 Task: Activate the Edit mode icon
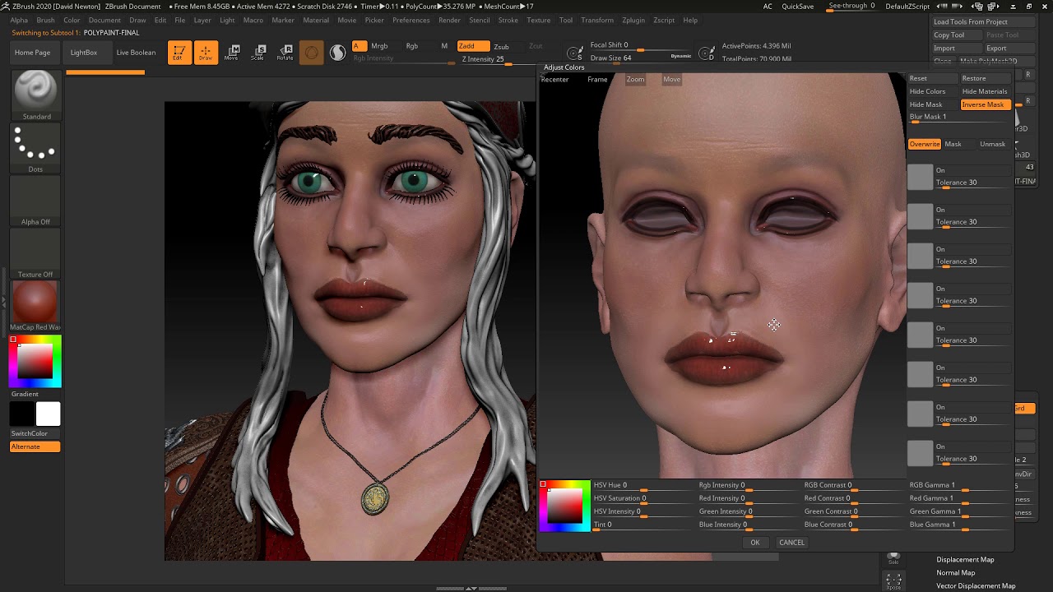click(x=179, y=53)
